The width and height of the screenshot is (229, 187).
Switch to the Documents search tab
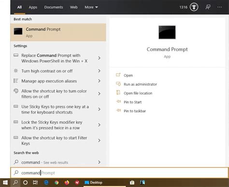point(54,7)
